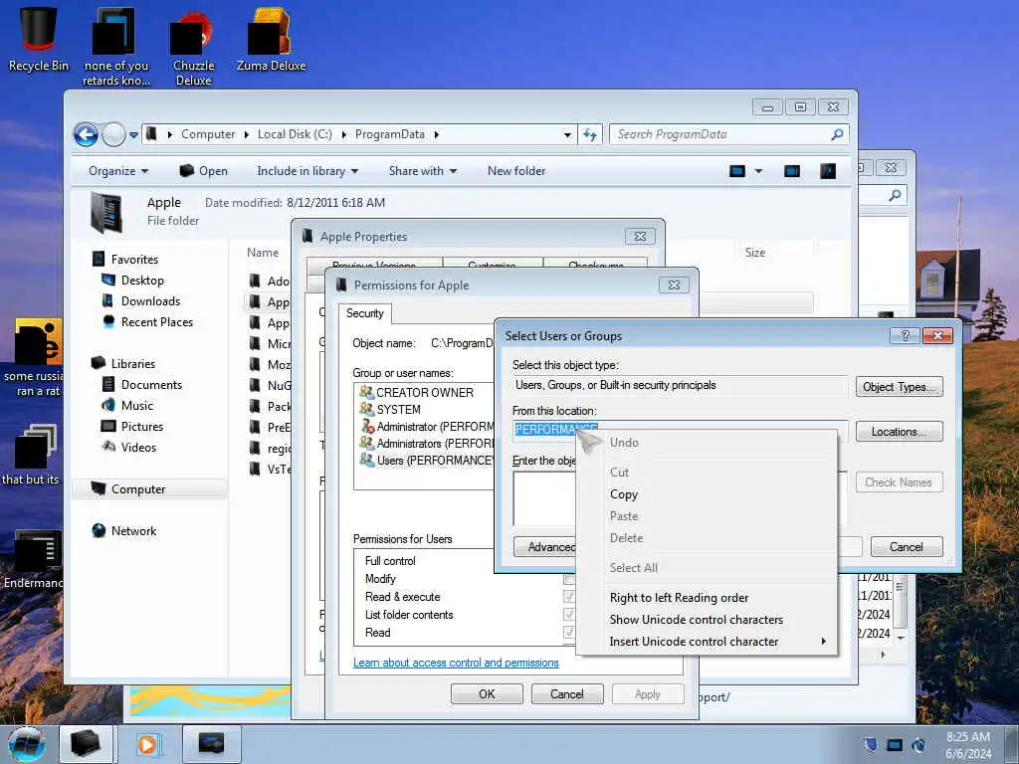Click the network tray icon

coord(895,744)
